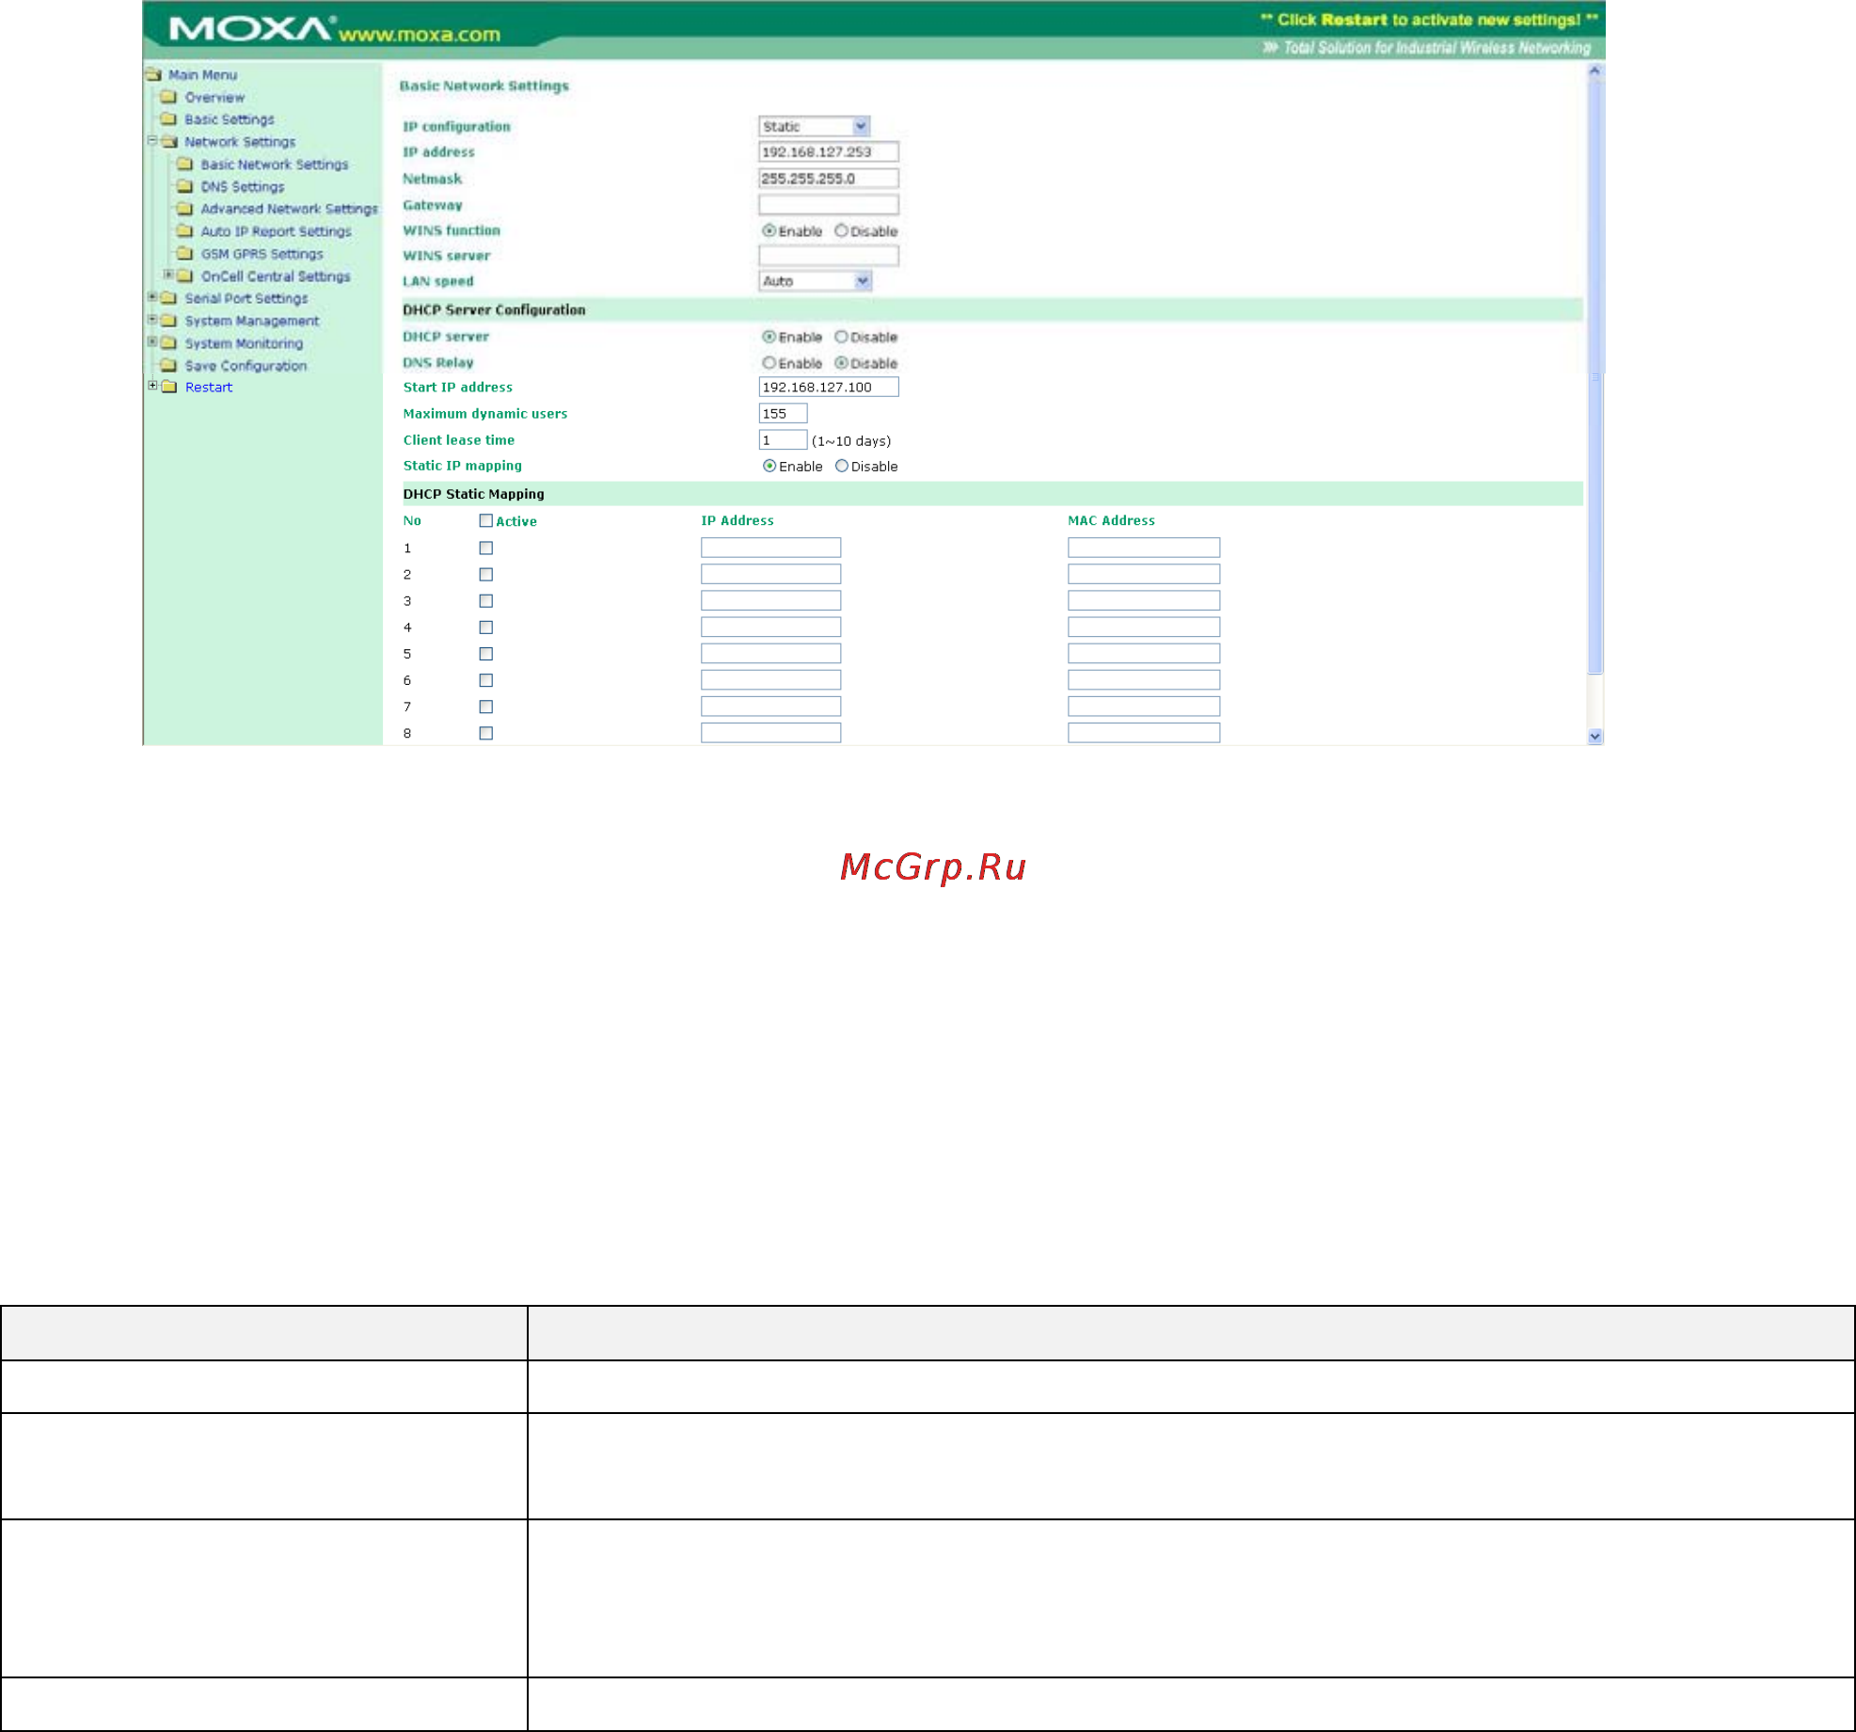Open DNS Settings page
This screenshot has height=1732, width=1856.
pos(243,187)
